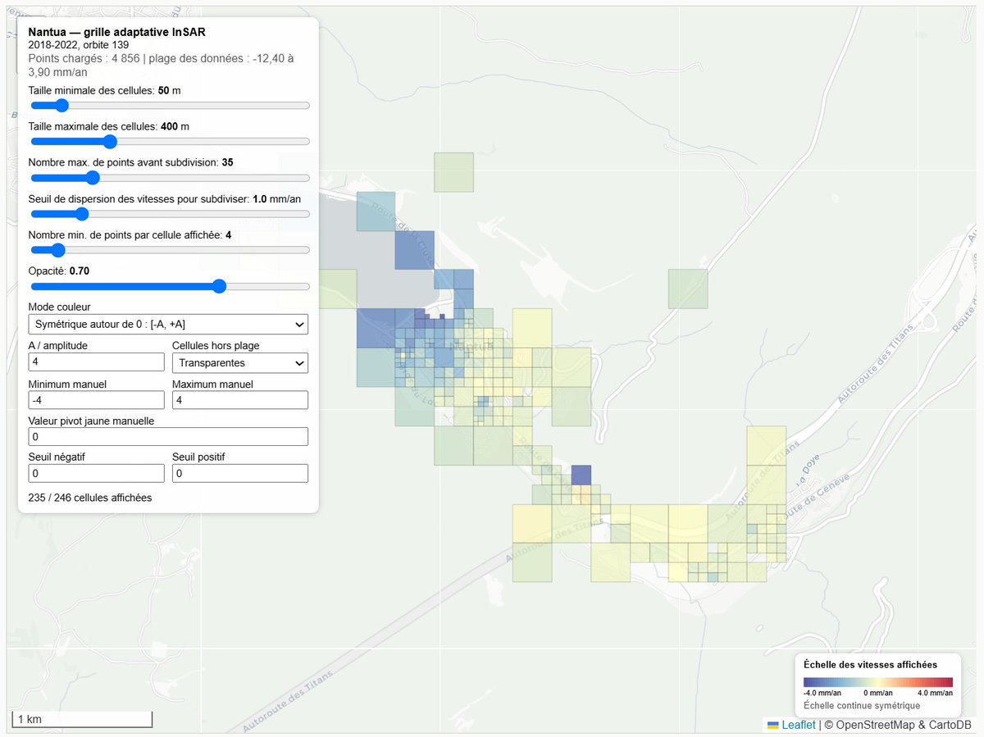The width and height of the screenshot is (984, 737).
Task: Open the Mode couleur dropdown
Action: click(168, 324)
